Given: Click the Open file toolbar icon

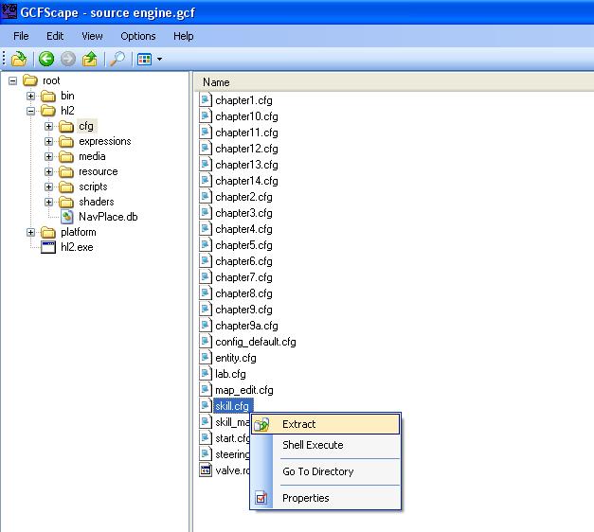Looking at the screenshot, I should tap(19, 59).
